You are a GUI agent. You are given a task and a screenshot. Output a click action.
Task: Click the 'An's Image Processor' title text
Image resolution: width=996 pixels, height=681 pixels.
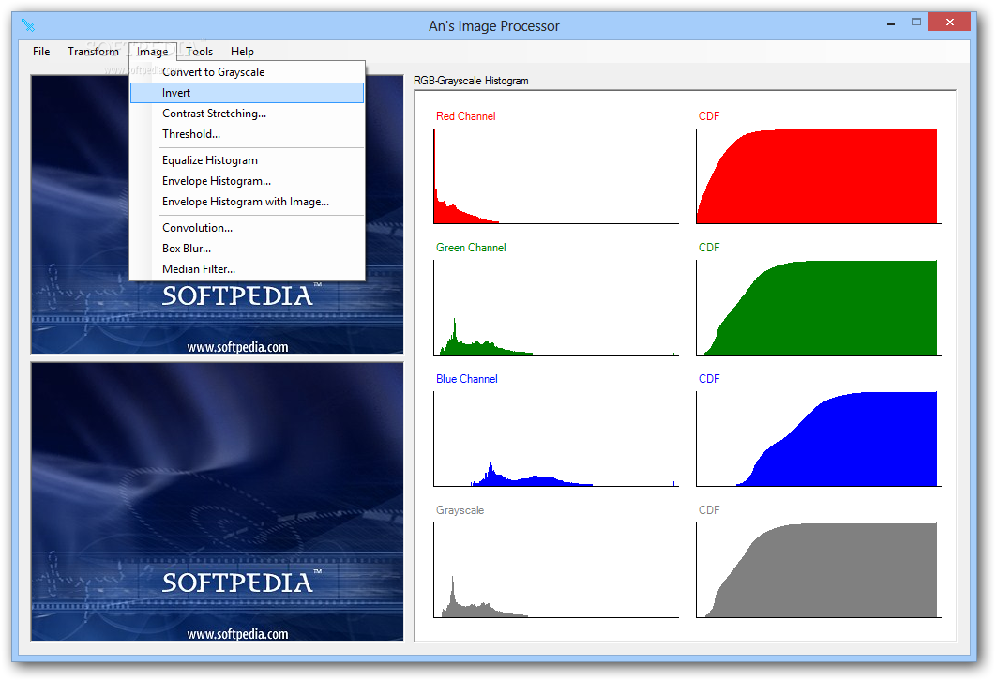point(494,26)
